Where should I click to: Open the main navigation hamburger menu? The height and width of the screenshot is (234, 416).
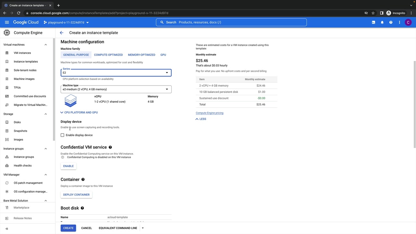[x=7, y=22]
